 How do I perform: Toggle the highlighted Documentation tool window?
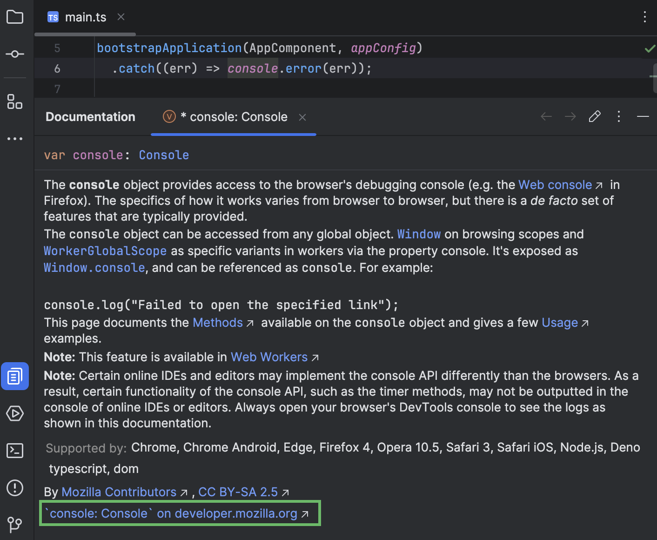(x=14, y=376)
